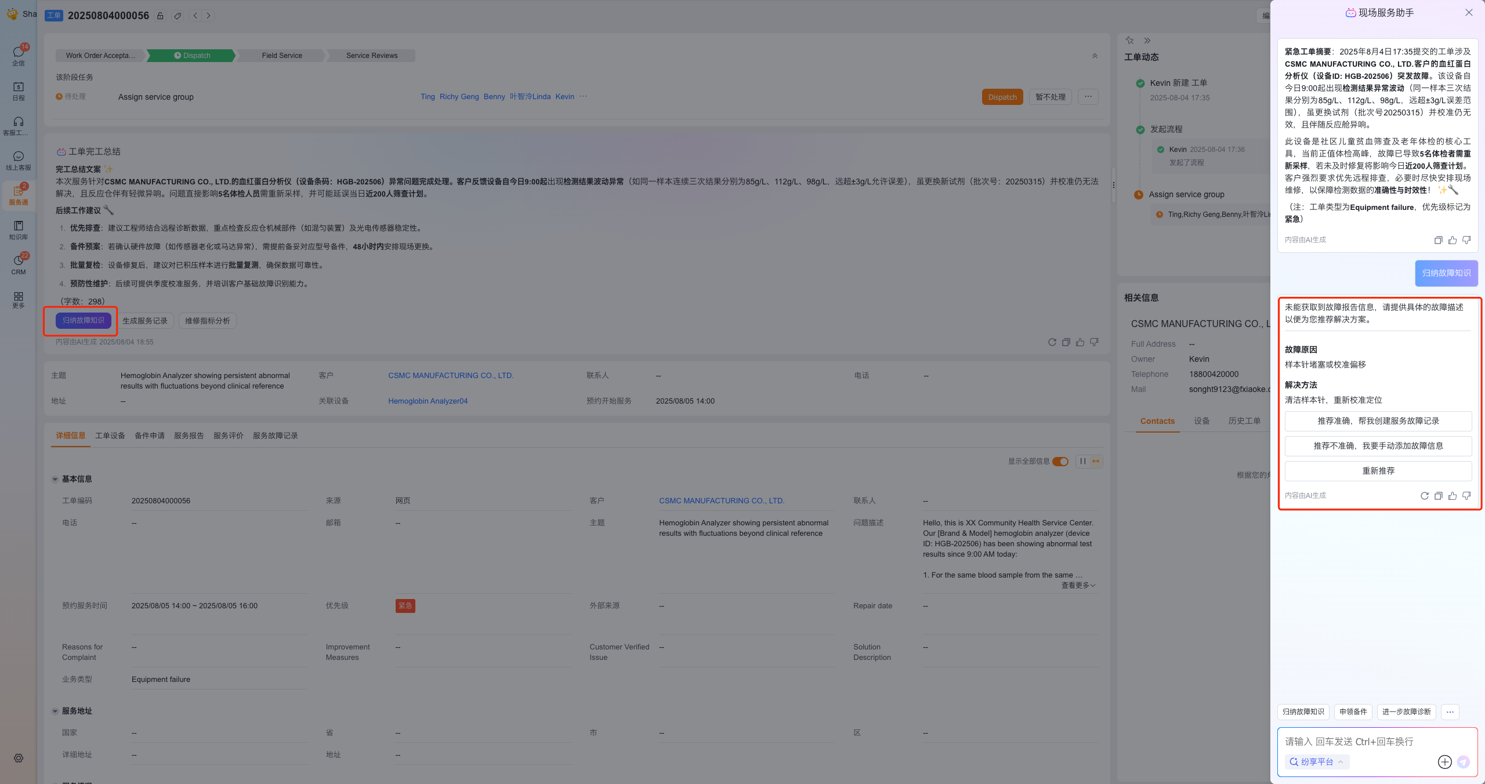
Task: Click the 重新推荐 button
Action: coord(1378,471)
